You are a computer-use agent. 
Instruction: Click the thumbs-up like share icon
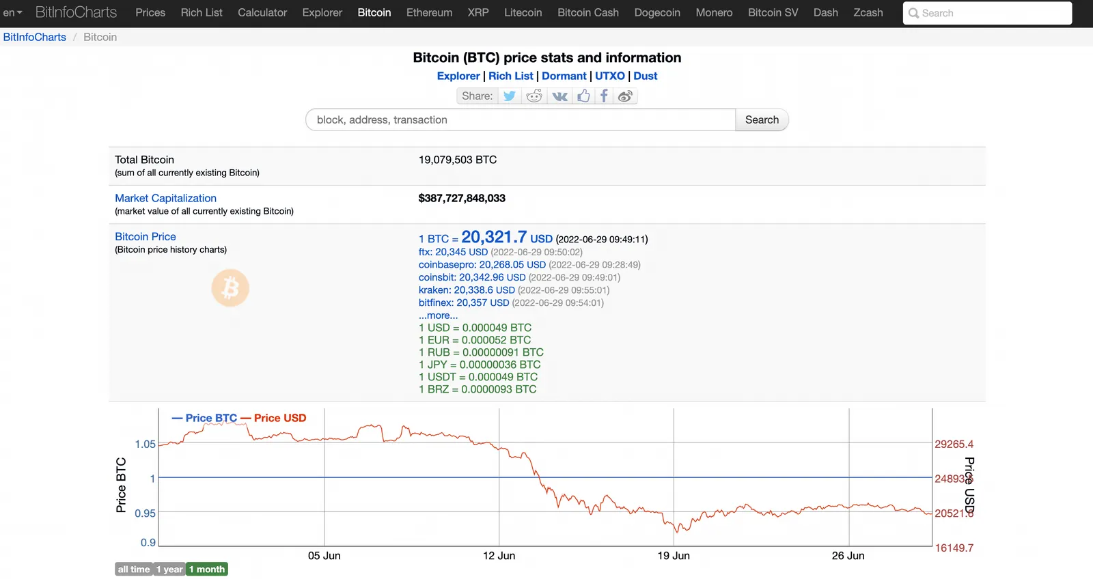coord(583,96)
